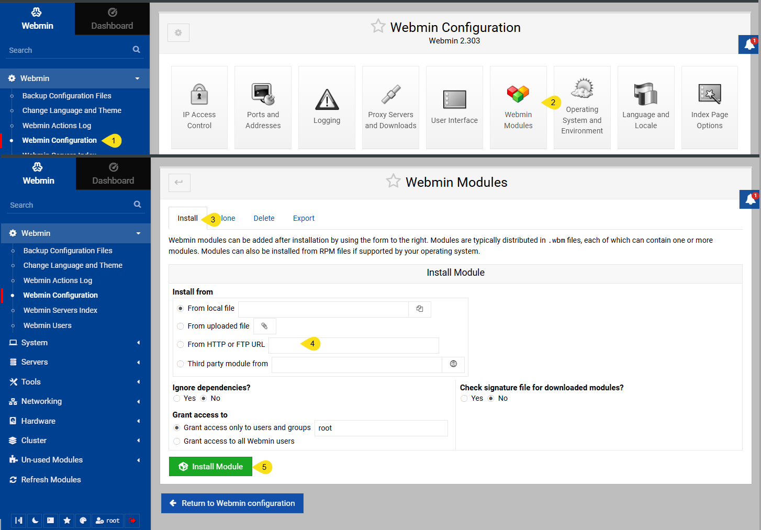
Task: Click paperclip attach icon for uploaded file
Action: click(265, 326)
